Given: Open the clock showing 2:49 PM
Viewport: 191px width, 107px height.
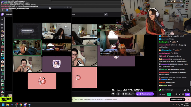Looking at the screenshot, I should [187, 105].
